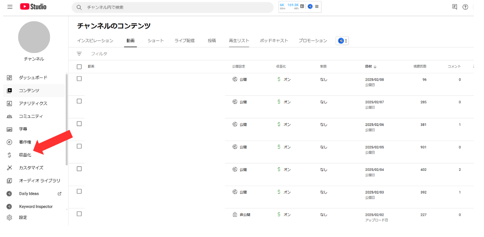Toggle the select-all checkbox in table header
Image resolution: width=484 pixels, height=237 pixels.
click(79, 67)
